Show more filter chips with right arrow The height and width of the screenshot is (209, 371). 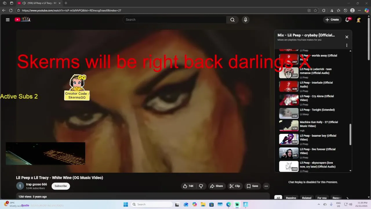[347, 198]
